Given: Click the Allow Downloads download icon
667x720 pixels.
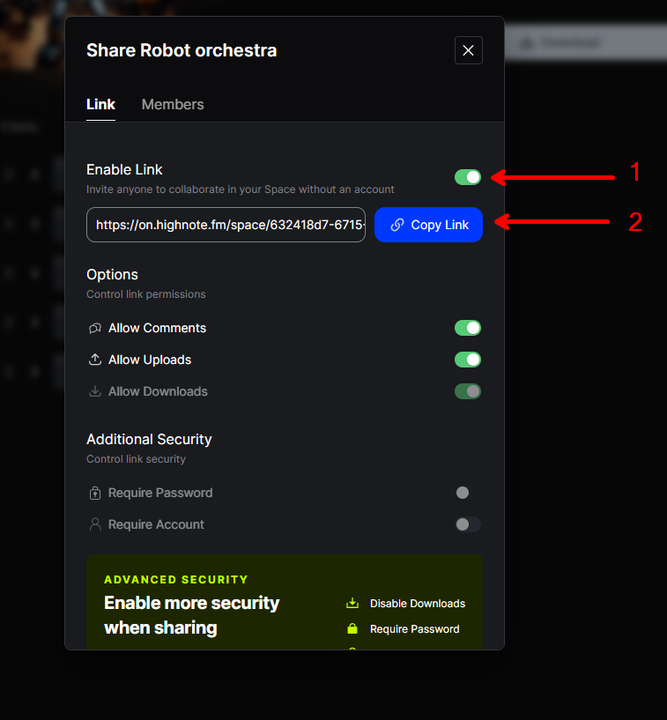Looking at the screenshot, I should click(x=95, y=391).
